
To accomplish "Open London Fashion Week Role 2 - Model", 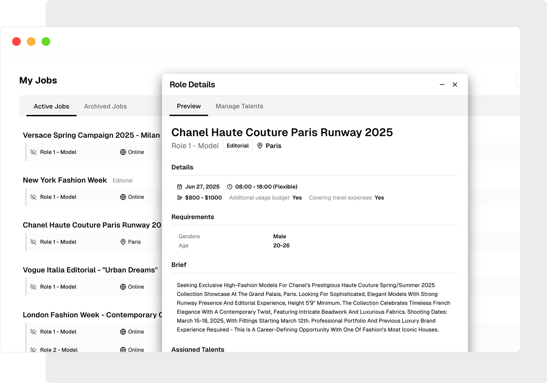I will 58,350.
